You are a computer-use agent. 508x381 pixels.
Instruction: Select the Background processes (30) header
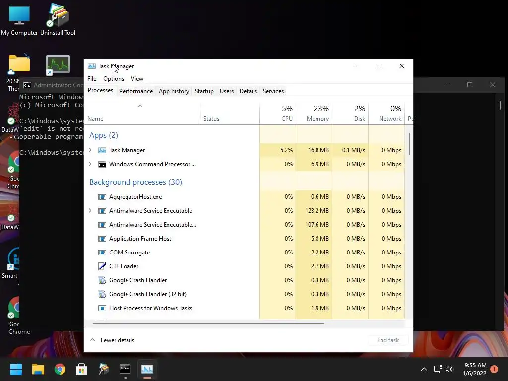click(136, 182)
